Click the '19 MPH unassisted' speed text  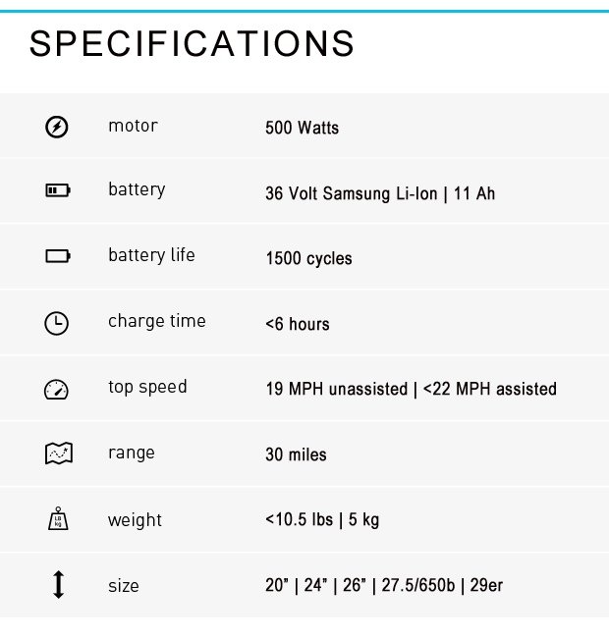(337, 389)
